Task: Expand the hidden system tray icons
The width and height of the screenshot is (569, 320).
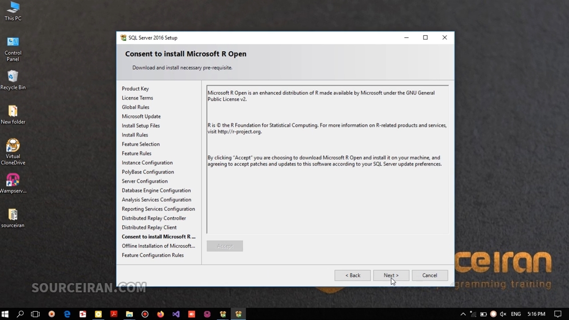Action: point(463,314)
